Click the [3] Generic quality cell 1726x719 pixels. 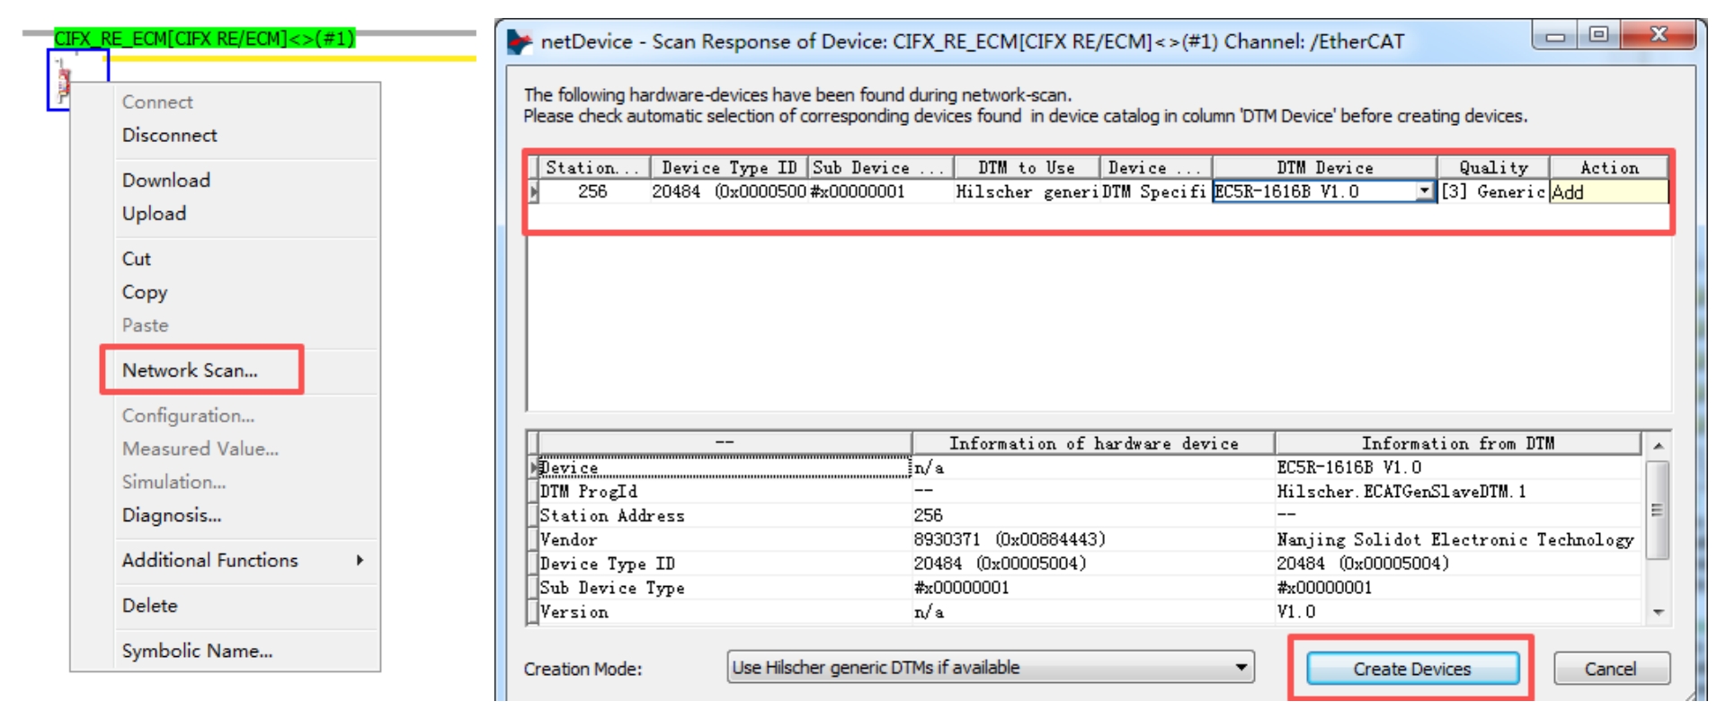pos(1493,191)
